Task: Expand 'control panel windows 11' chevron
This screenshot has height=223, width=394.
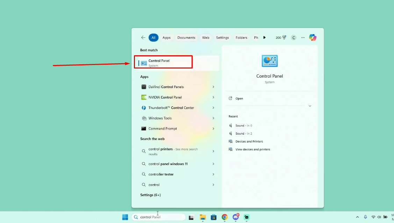Action: 213,164
